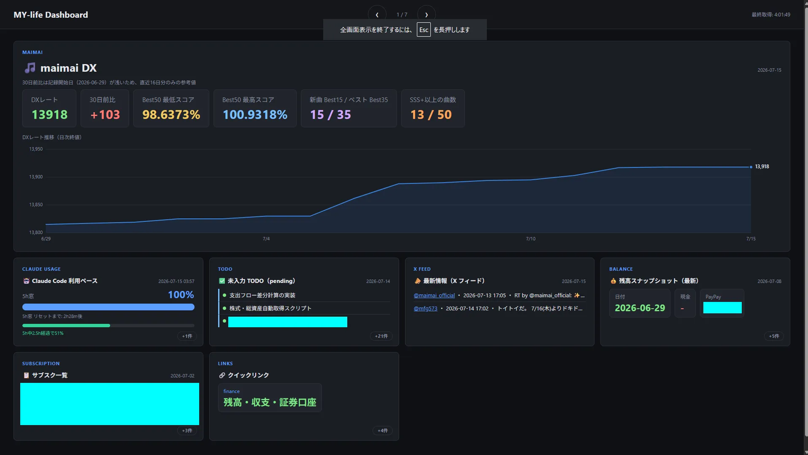
Task: Click the Best50 最低スコア 98.6373% card
Action: click(x=171, y=108)
